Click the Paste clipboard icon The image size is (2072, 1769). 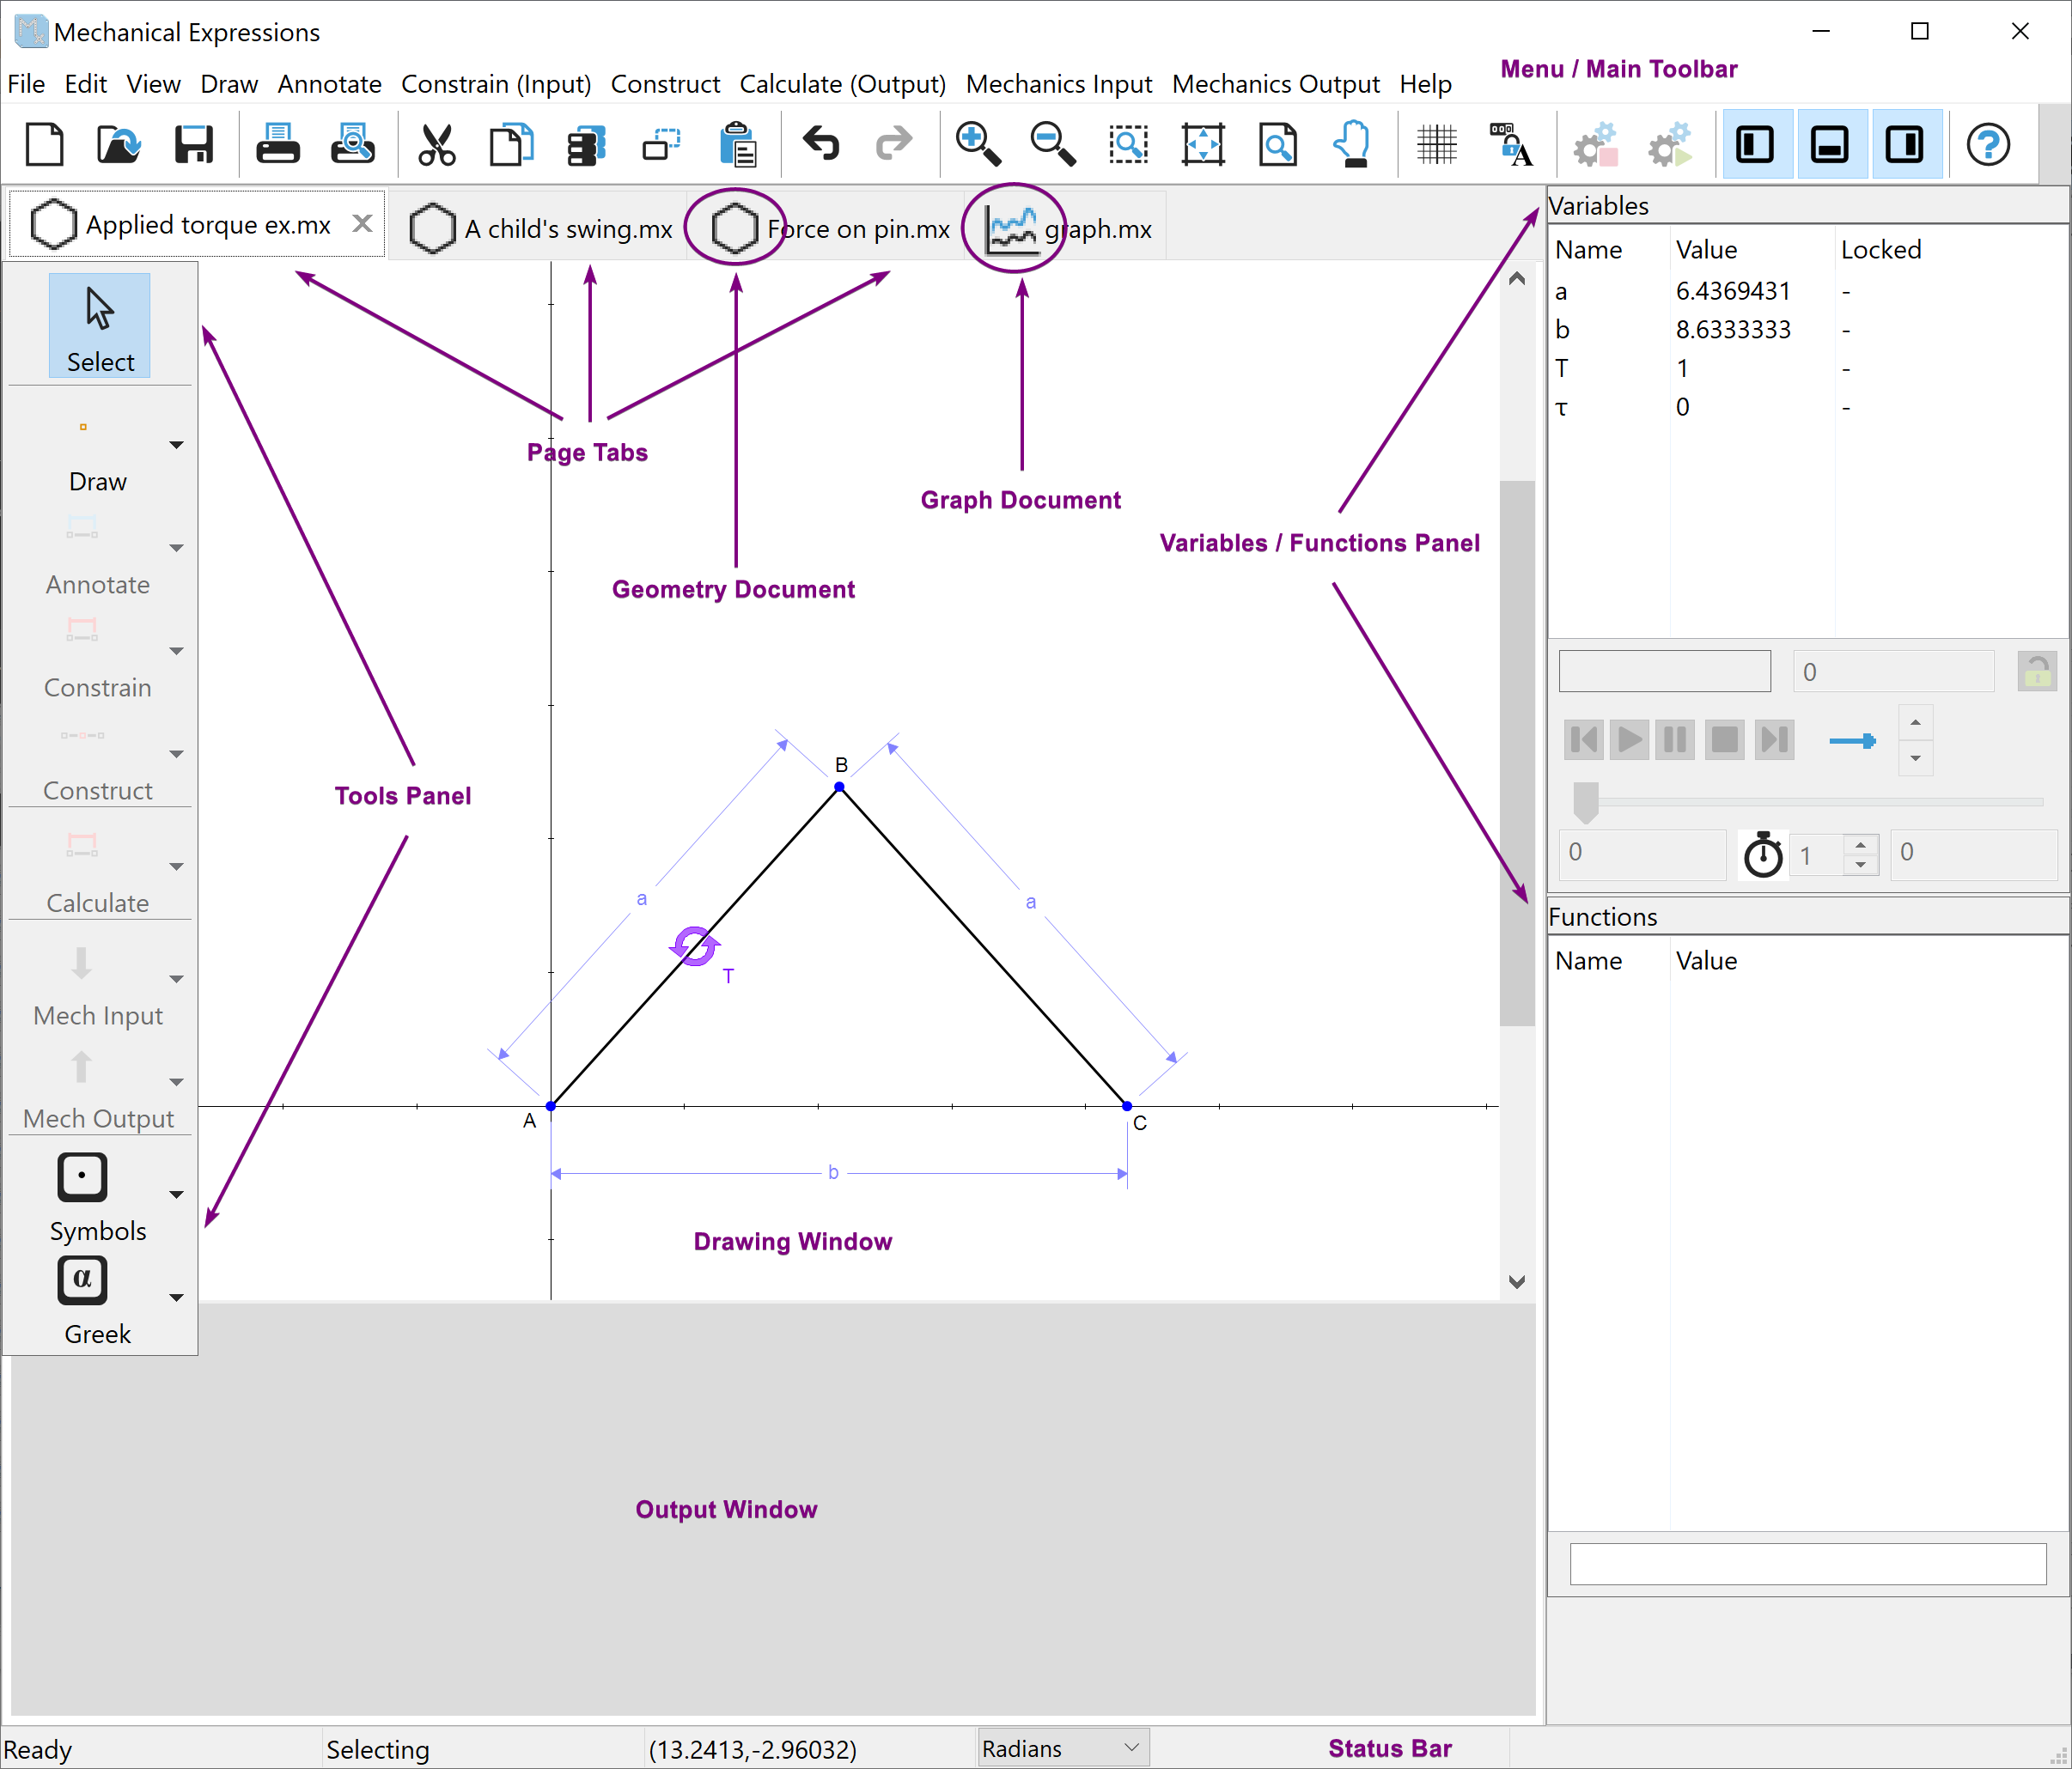(x=737, y=145)
